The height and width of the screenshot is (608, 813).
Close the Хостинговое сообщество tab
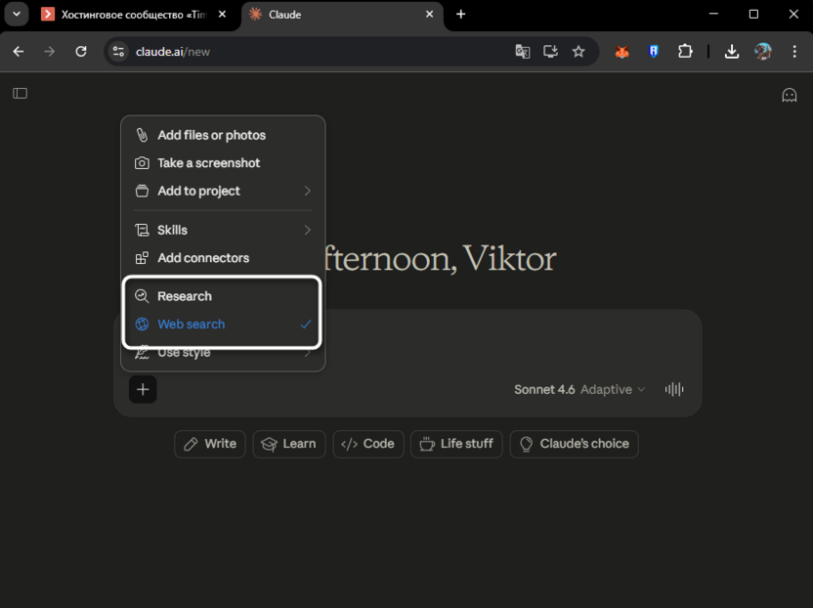tap(222, 15)
